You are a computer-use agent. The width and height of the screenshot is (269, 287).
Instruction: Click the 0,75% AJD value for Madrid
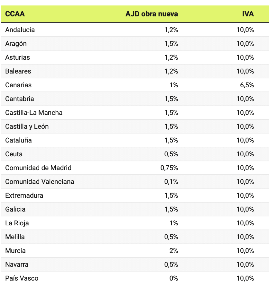tap(169, 168)
